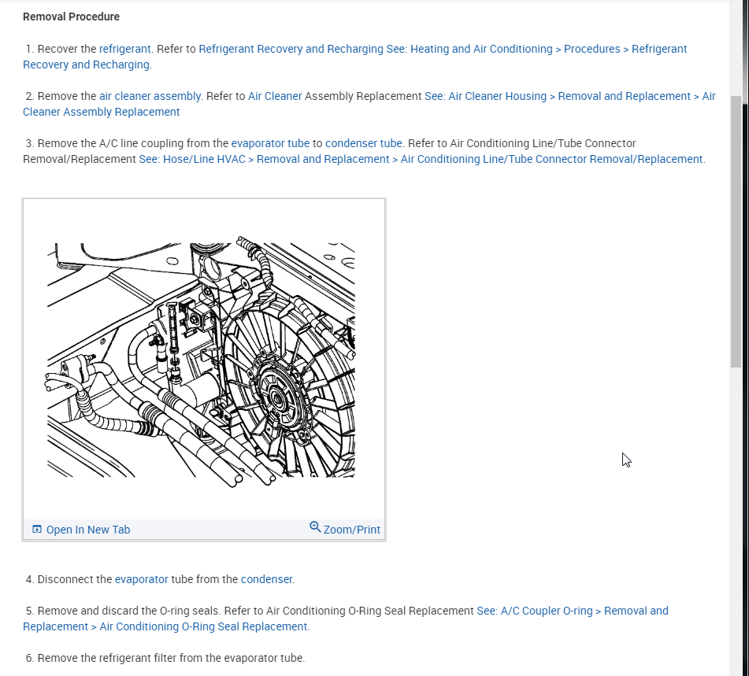Click the Zoom/Print magnifier icon
This screenshot has height=676, width=749.
(x=315, y=526)
